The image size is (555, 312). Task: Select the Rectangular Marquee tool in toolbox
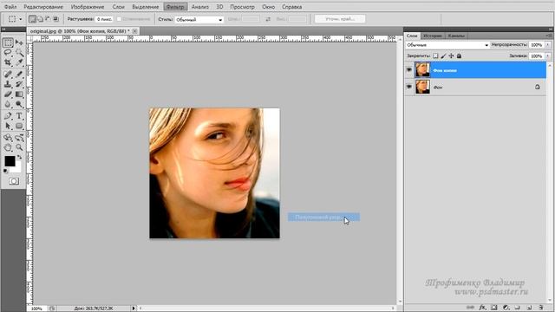(8, 42)
